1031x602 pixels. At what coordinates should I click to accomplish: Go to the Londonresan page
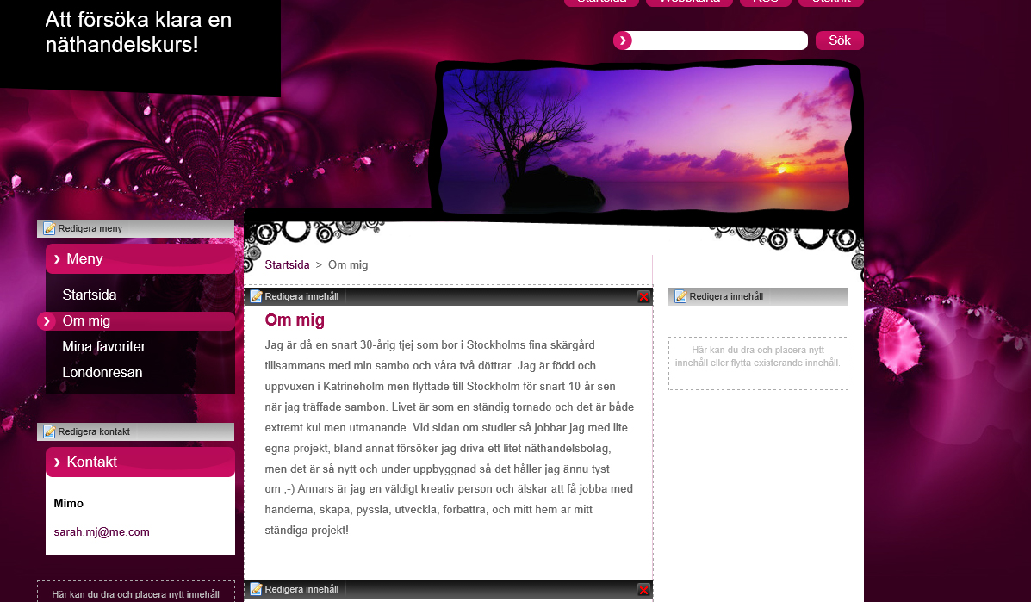tap(102, 373)
